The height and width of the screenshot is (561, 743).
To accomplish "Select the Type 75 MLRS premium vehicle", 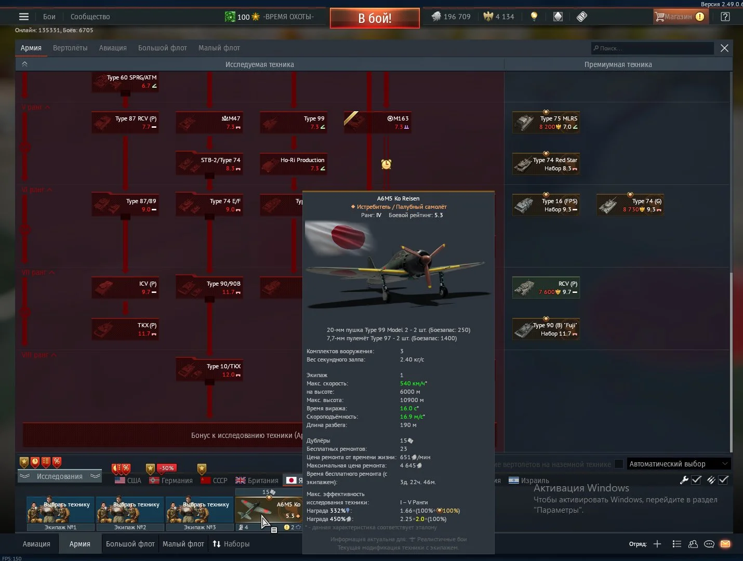I will pyautogui.click(x=546, y=123).
